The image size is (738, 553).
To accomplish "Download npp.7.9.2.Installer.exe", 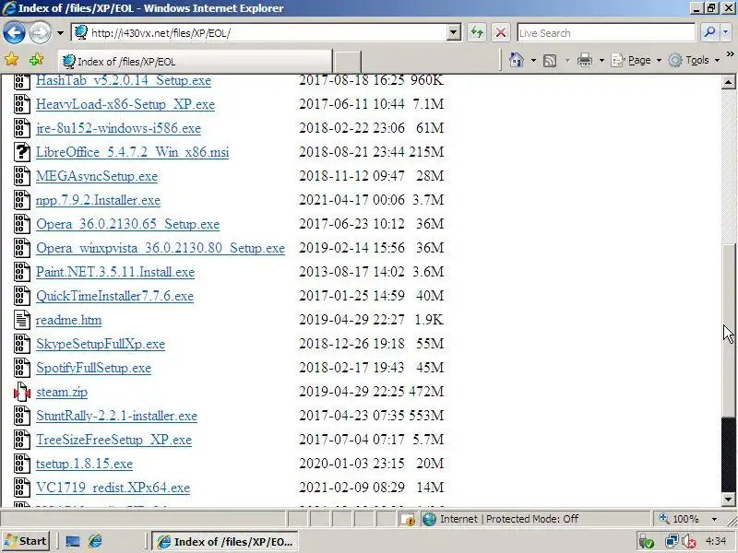I will pyautogui.click(x=99, y=200).
